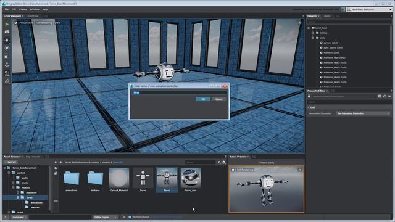
Task: Open the Animation Controller dropdown
Action: (364, 113)
